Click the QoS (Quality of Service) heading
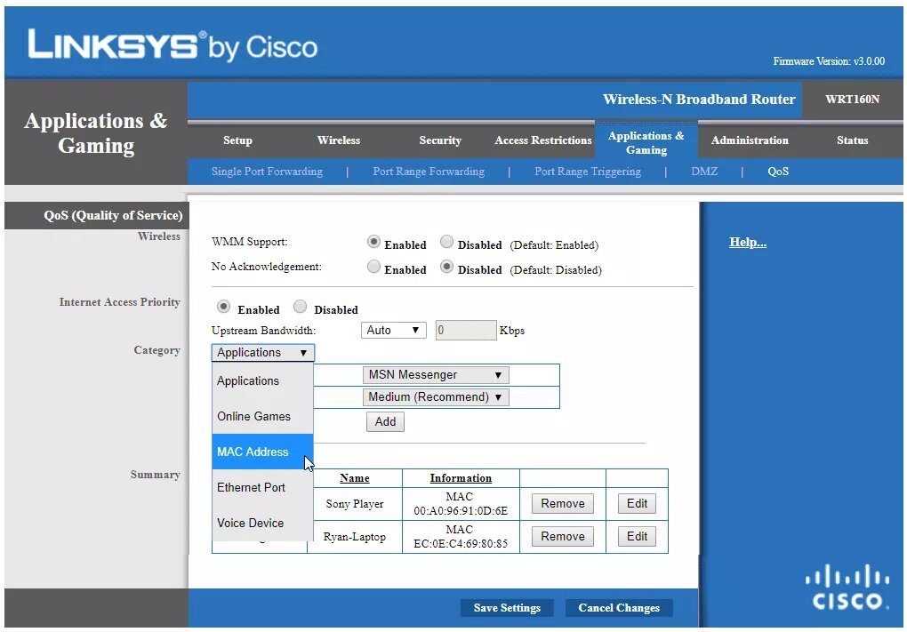Screen dimensions: 907x632 [114, 216]
